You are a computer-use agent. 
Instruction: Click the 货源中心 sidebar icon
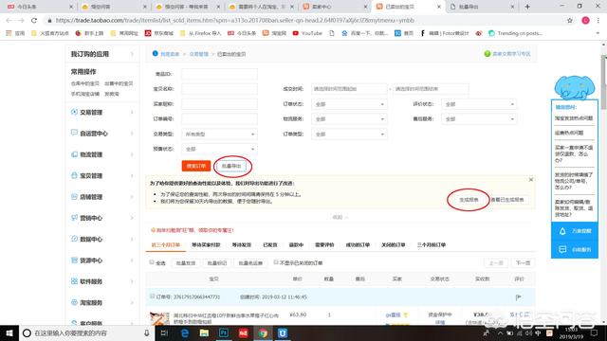[x=74, y=260]
